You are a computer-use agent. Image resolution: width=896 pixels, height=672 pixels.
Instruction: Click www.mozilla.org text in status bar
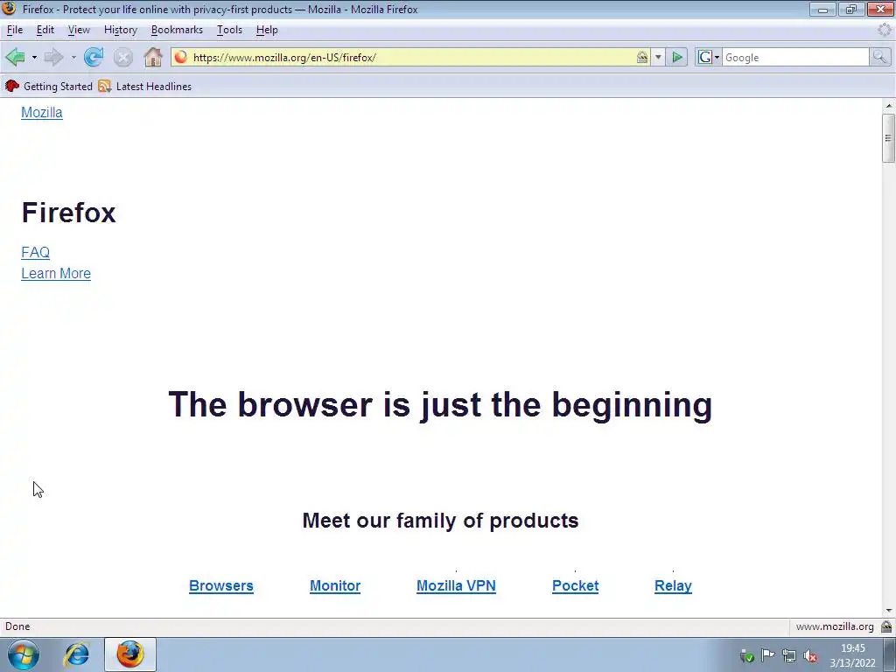point(835,626)
